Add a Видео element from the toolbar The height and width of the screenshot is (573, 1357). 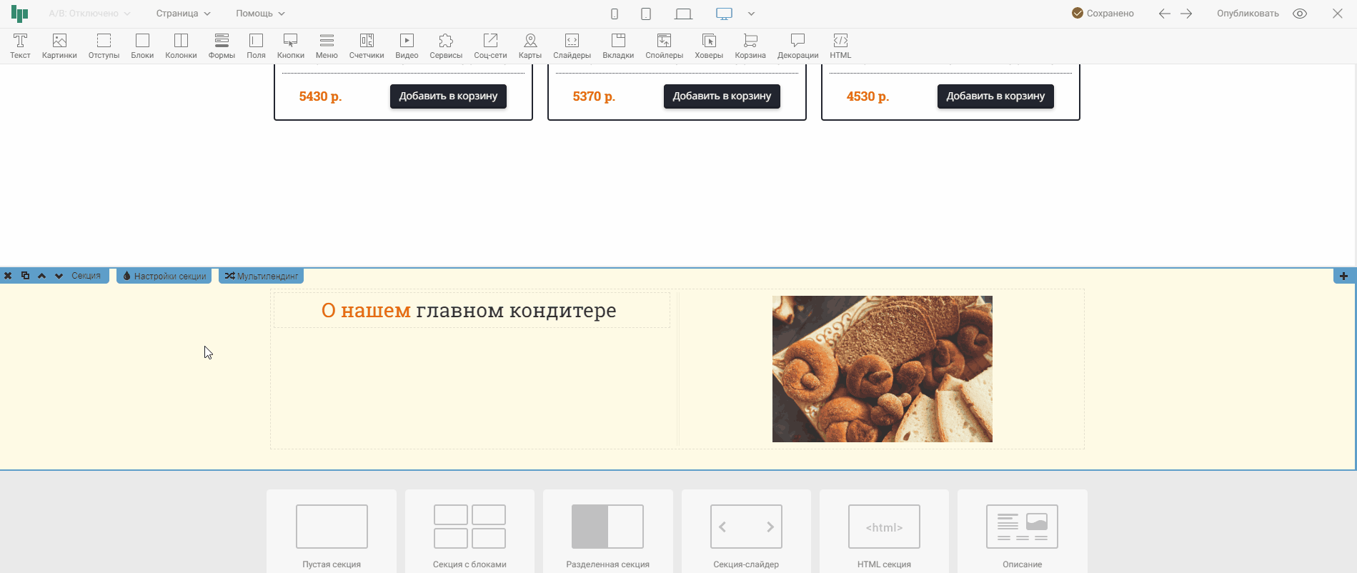[x=407, y=46]
